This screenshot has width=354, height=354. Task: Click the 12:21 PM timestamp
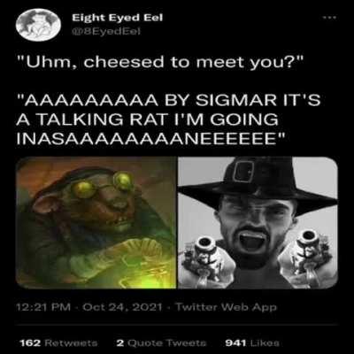pos(43,307)
